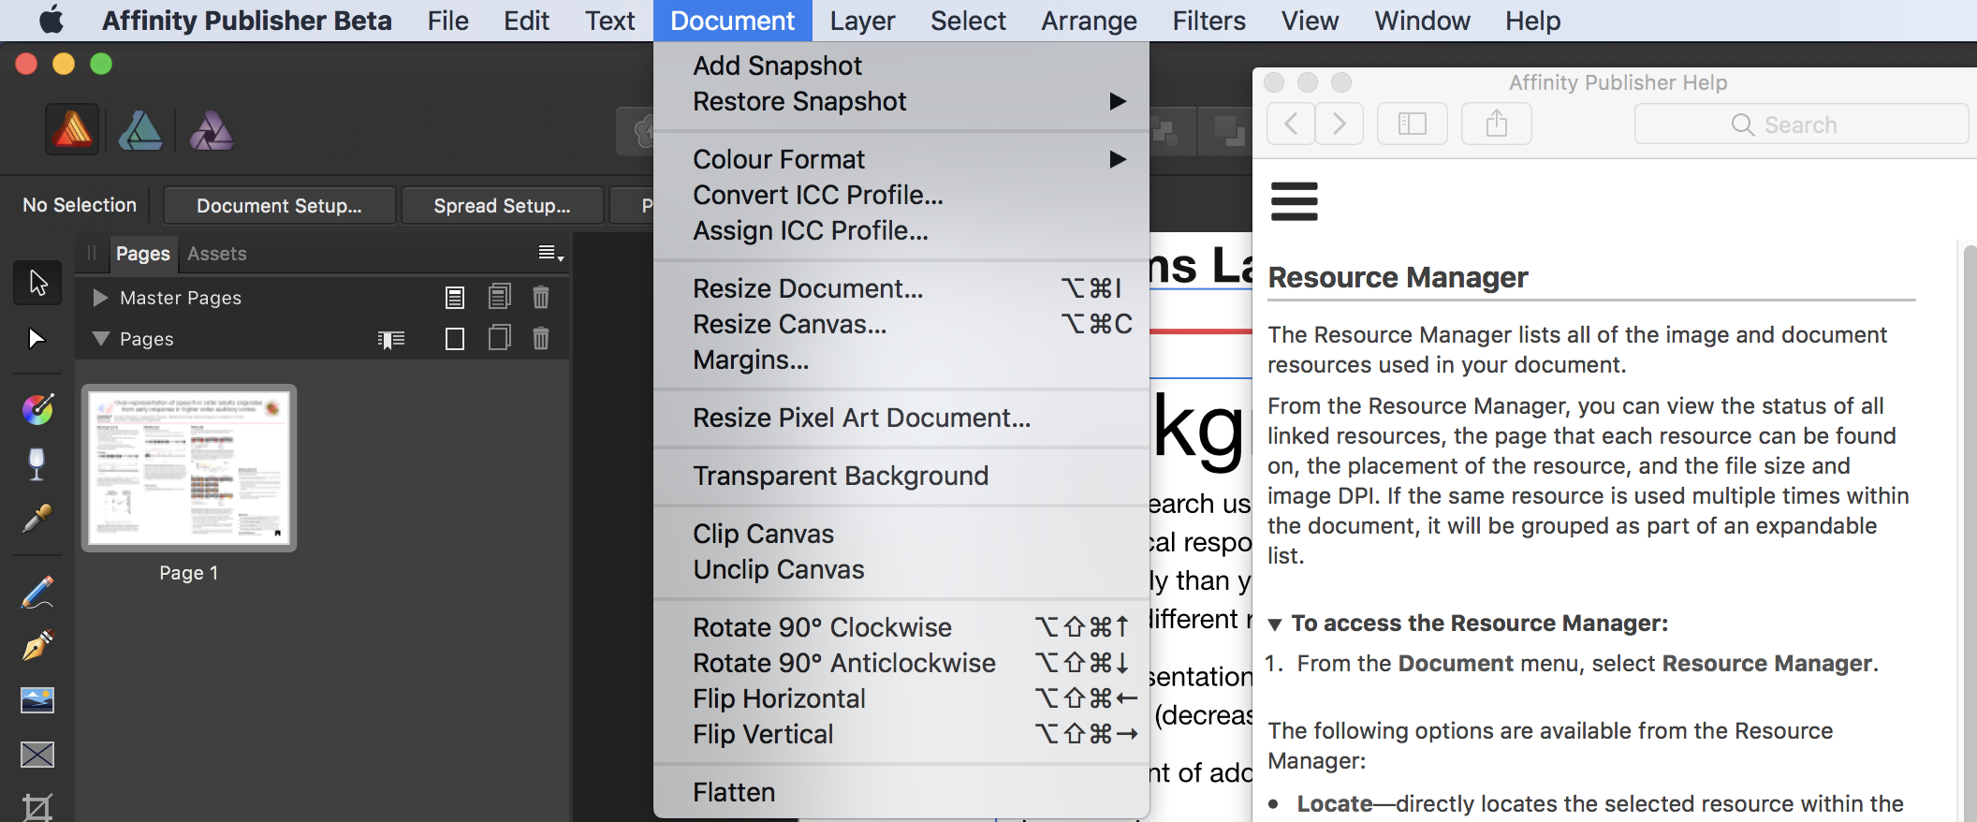The height and width of the screenshot is (822, 1977).
Task: Choose Assign ICC Profile menu item
Action: point(901,230)
